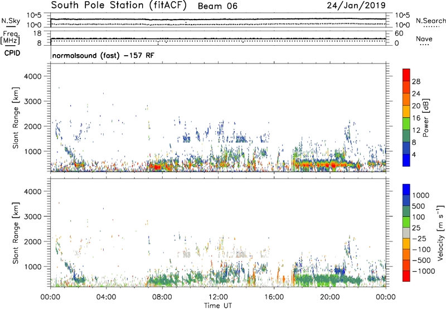The width and height of the screenshot is (446, 309).
Task: Click the 'Power [dB]' color bar label
Action: point(426,118)
